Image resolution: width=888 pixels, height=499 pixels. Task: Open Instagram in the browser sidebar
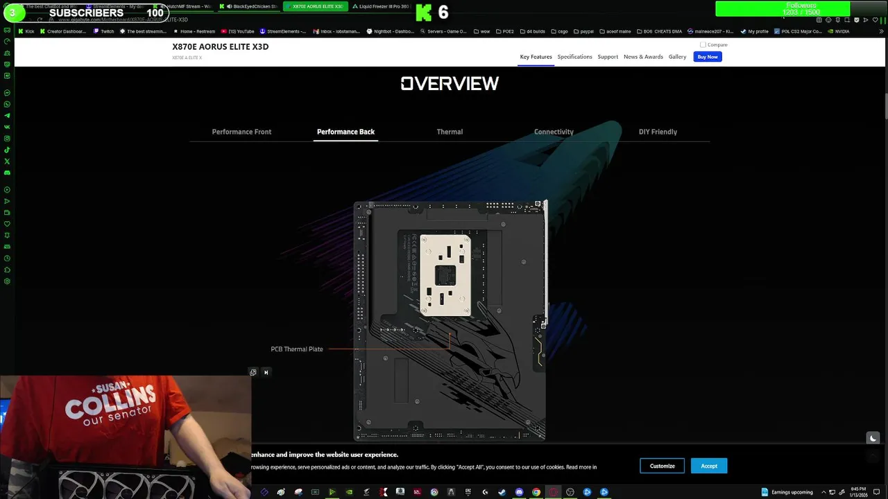click(x=7, y=139)
